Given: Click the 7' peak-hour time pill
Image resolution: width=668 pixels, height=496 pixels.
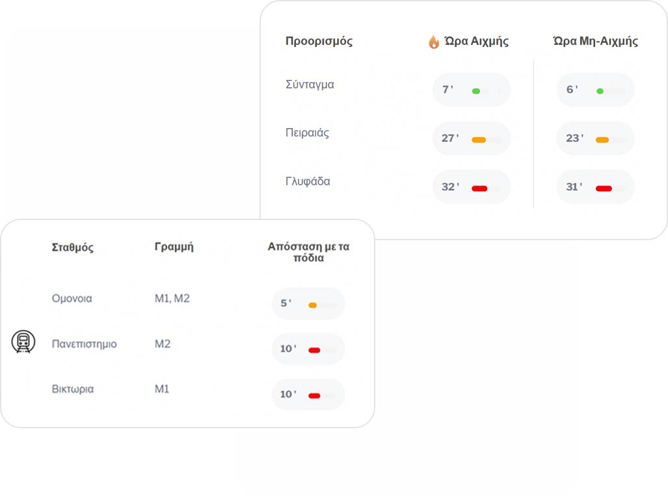Looking at the screenshot, I should [472, 90].
